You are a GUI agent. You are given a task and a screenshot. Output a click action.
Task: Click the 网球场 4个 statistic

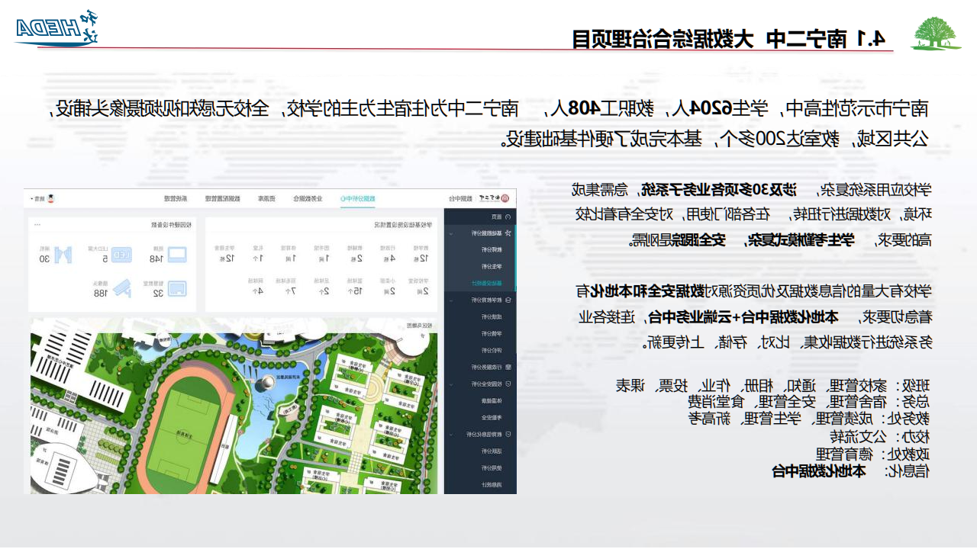pyautogui.click(x=256, y=286)
